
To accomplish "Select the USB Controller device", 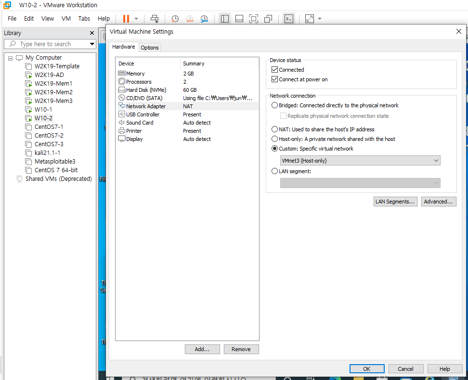I will pos(187,114).
